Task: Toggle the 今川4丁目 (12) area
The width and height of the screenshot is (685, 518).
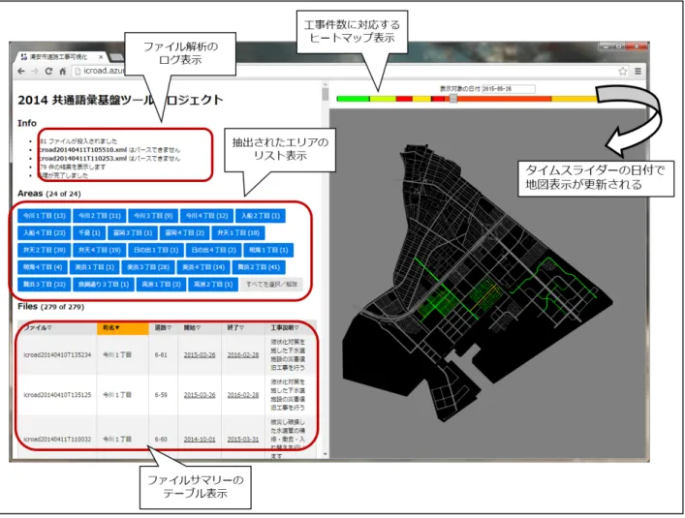Action: tap(206, 216)
